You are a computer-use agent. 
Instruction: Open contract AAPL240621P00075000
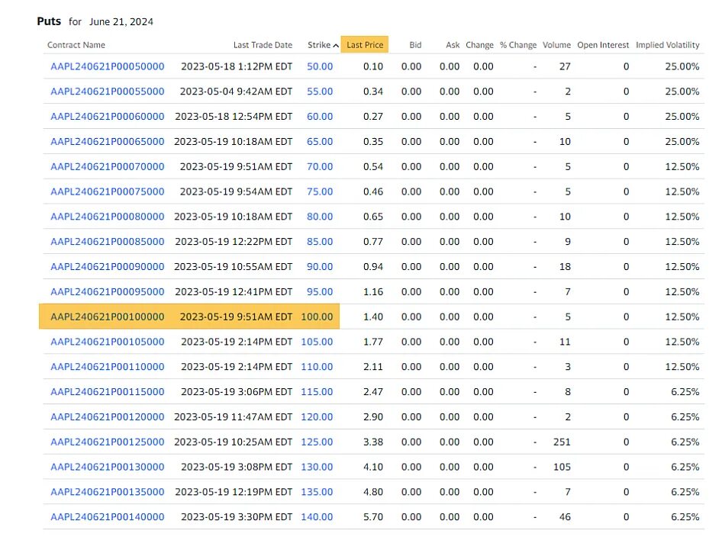[108, 191]
